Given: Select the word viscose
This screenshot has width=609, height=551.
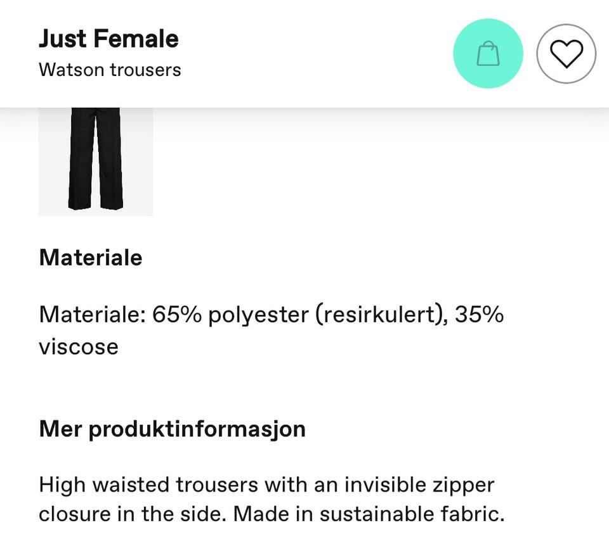Looking at the screenshot, I should click(79, 346).
